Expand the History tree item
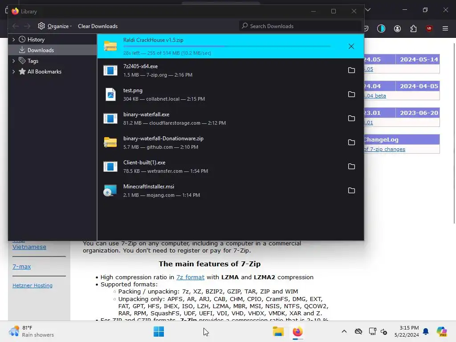The image size is (456, 342). point(14,40)
